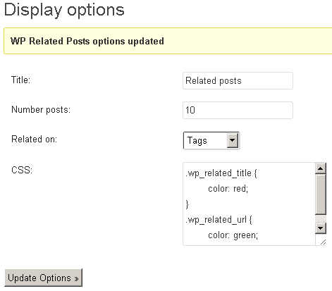
Task: Place cursor on the closing brace line
Action: click(x=187, y=204)
